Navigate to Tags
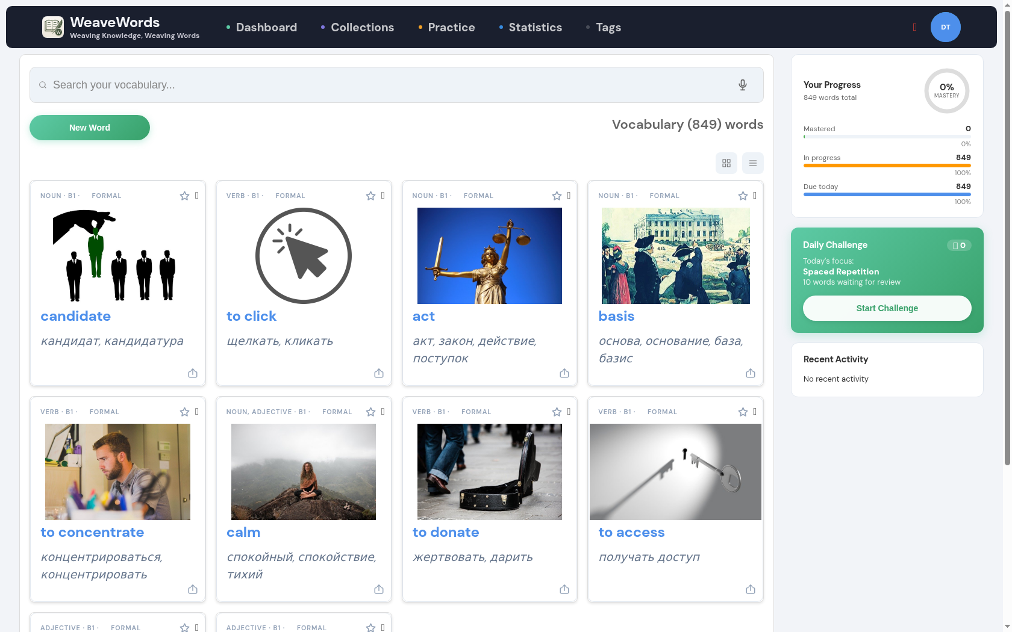This screenshot has height=632, width=1012. tap(604, 27)
